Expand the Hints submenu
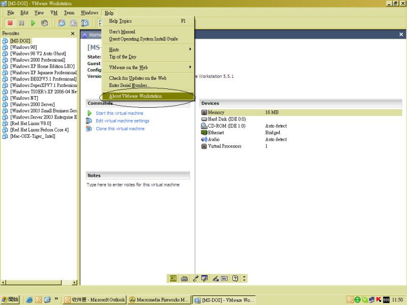 pos(148,49)
